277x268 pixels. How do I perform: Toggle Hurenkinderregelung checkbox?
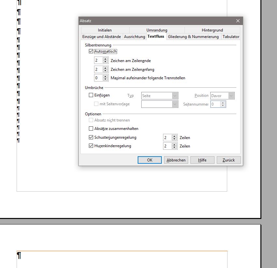tap(91, 146)
